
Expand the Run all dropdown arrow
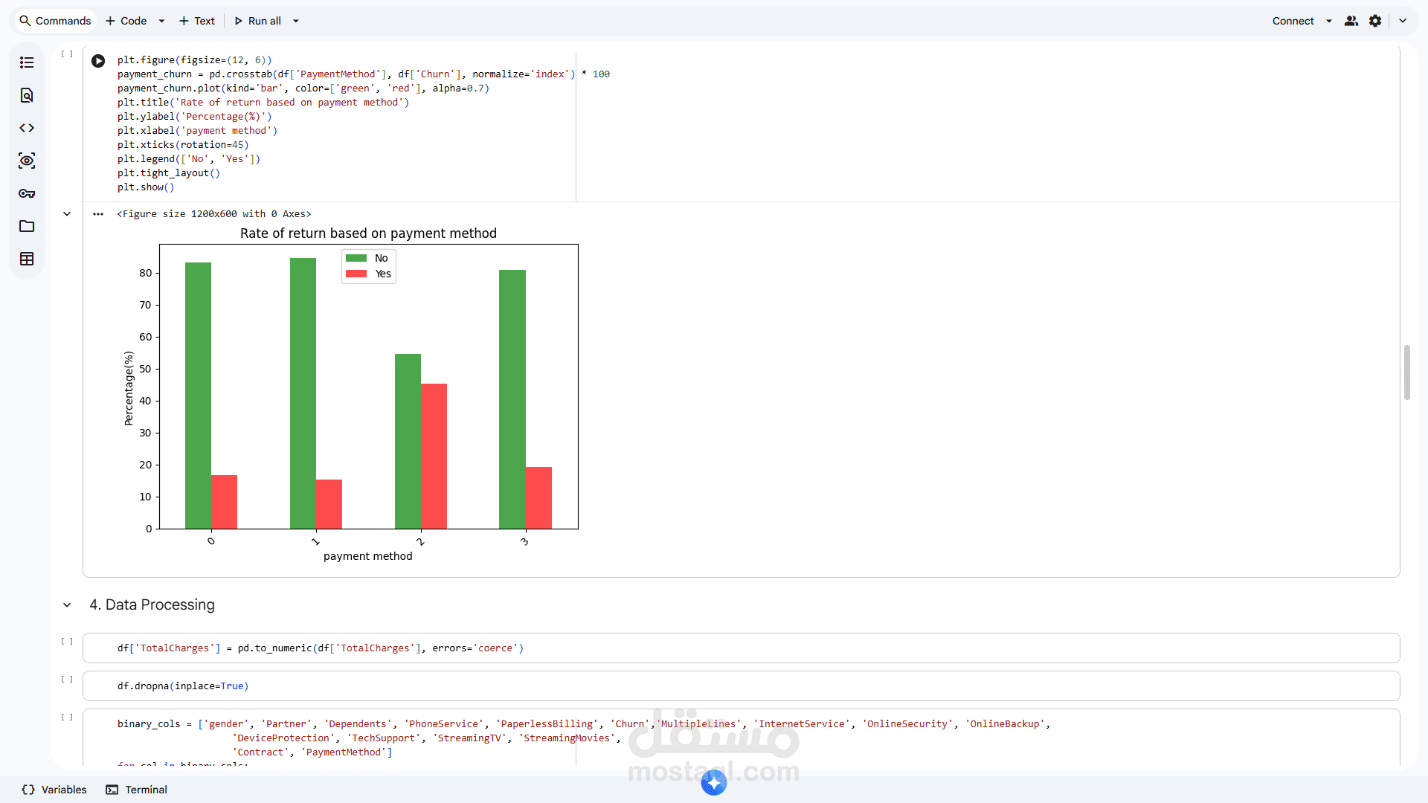click(296, 21)
